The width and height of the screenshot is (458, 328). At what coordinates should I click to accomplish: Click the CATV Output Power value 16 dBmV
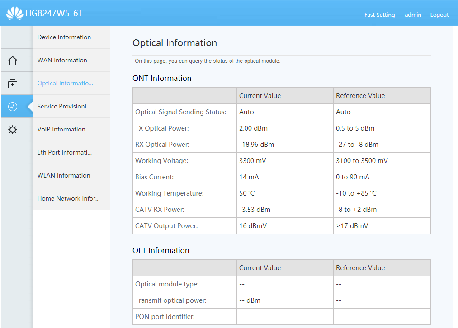pos(253,226)
